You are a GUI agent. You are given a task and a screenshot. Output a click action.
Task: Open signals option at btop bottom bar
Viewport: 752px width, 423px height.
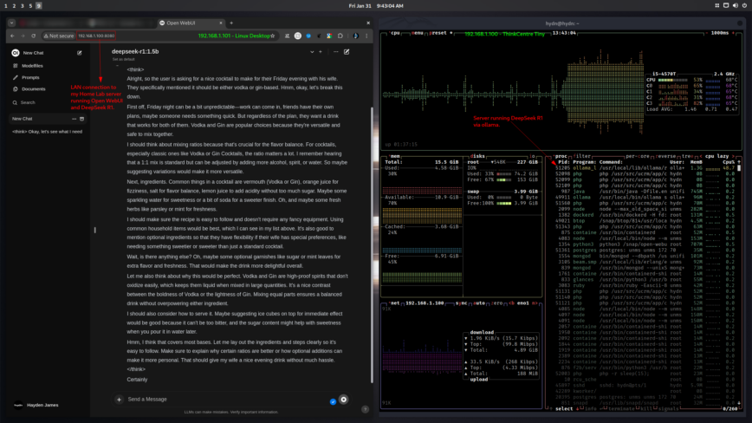[x=669, y=409]
